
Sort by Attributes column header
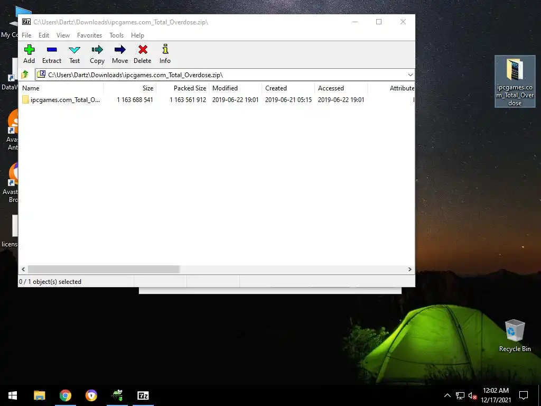click(391, 88)
